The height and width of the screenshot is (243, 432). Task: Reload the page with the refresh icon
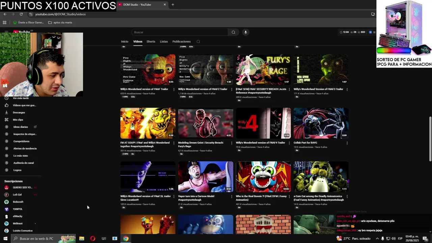point(21,14)
